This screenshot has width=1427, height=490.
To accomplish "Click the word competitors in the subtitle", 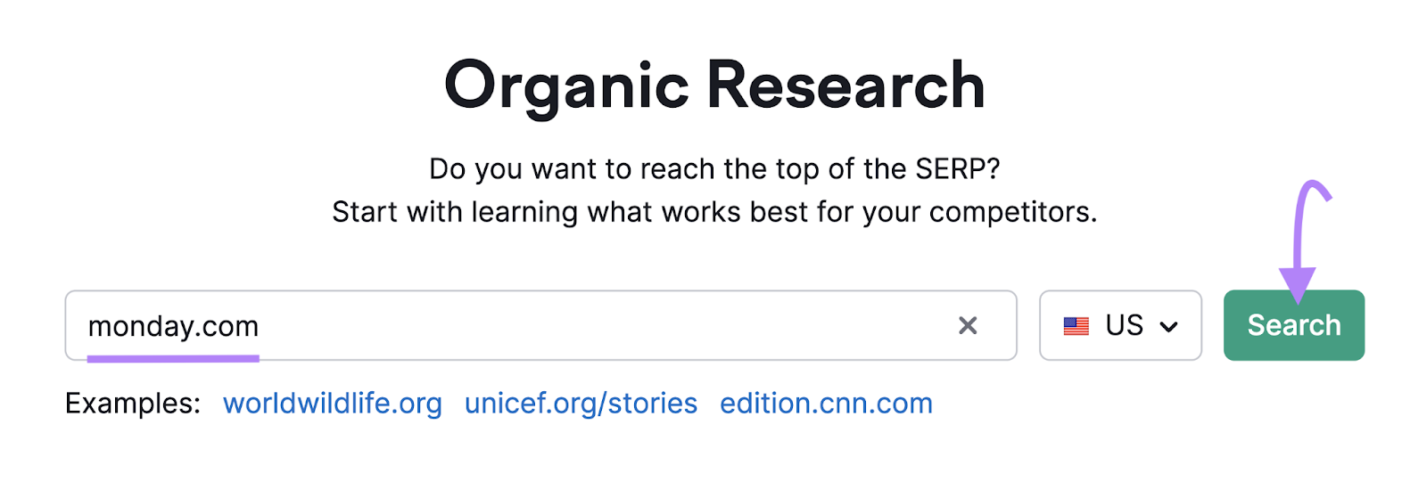I will pyautogui.click(x=1011, y=212).
